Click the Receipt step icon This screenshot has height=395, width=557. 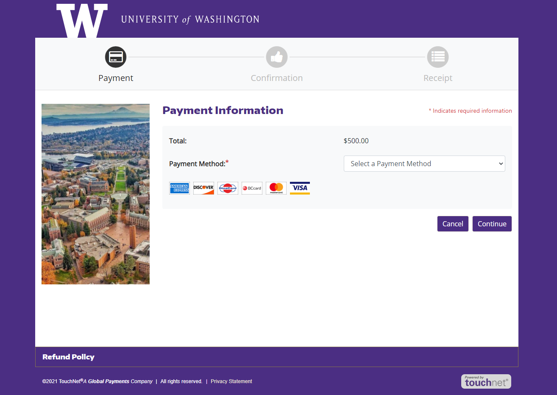(x=437, y=57)
